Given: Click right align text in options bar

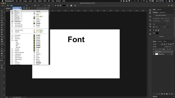Looking at the screenshot, I should point(60,5).
